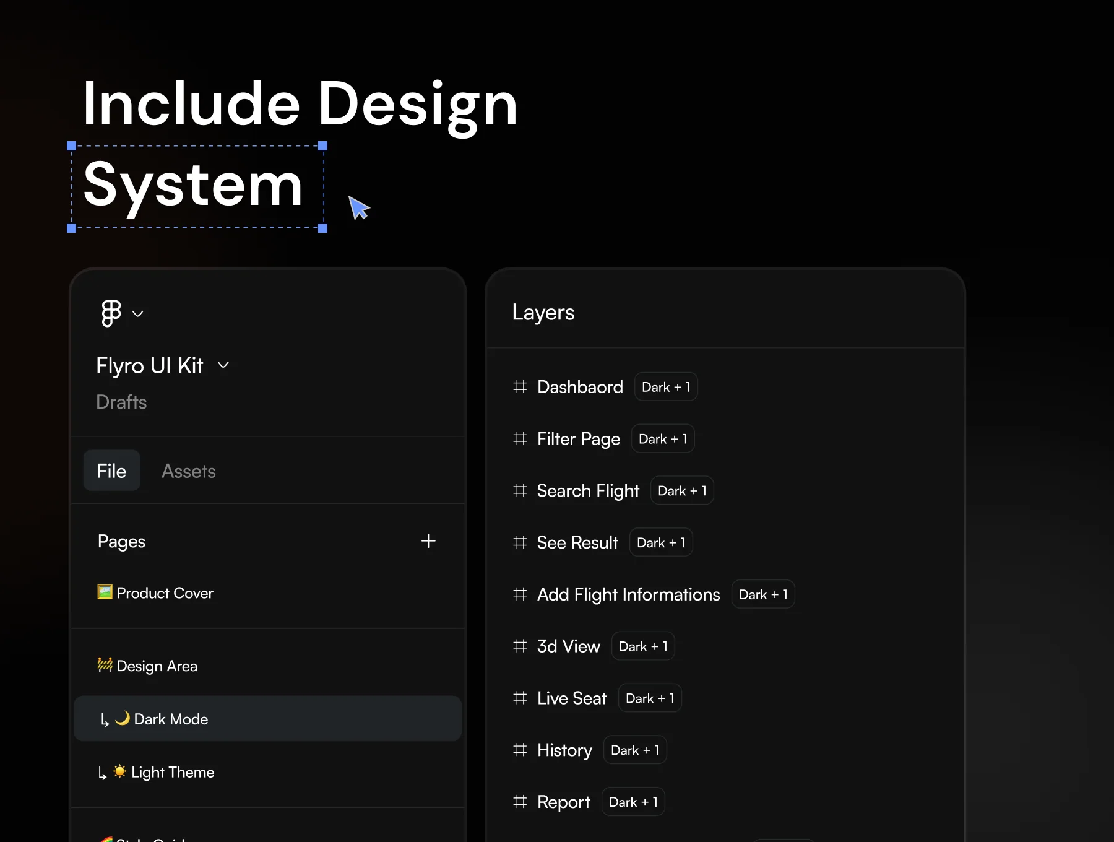Screen dimensions: 1114x842
Task: Click the Product Cover picture emoji icon
Action: 105,592
